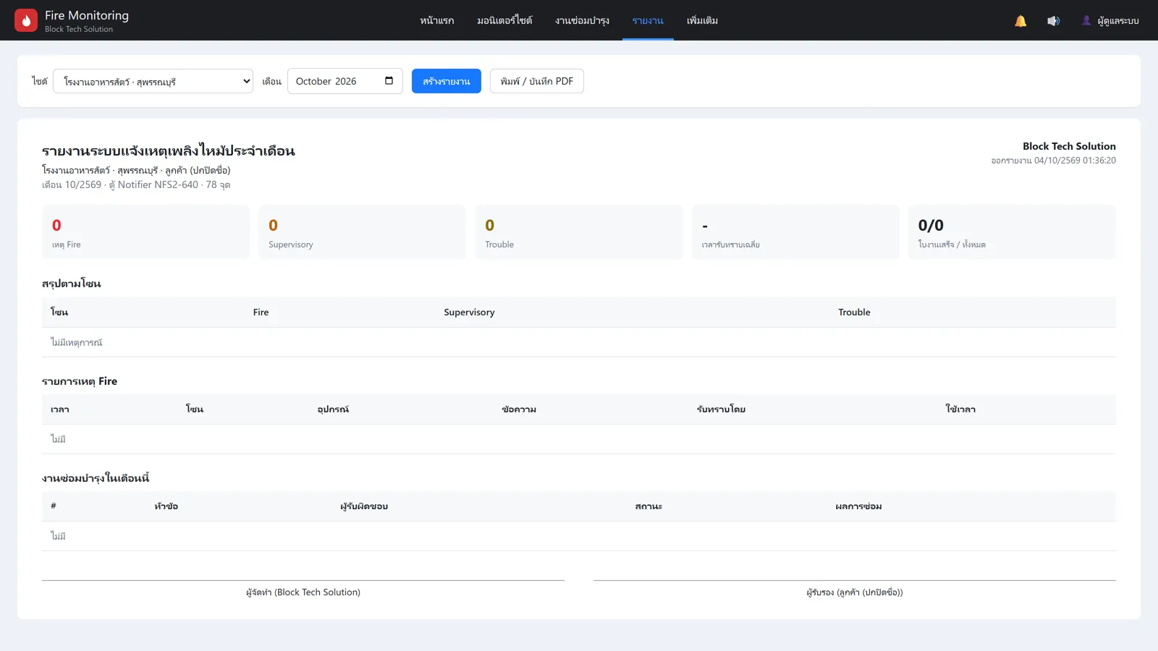This screenshot has height=651, width=1158.
Task: Open the ผู้ดูแลระบบ user menu
Action: coord(1110,21)
